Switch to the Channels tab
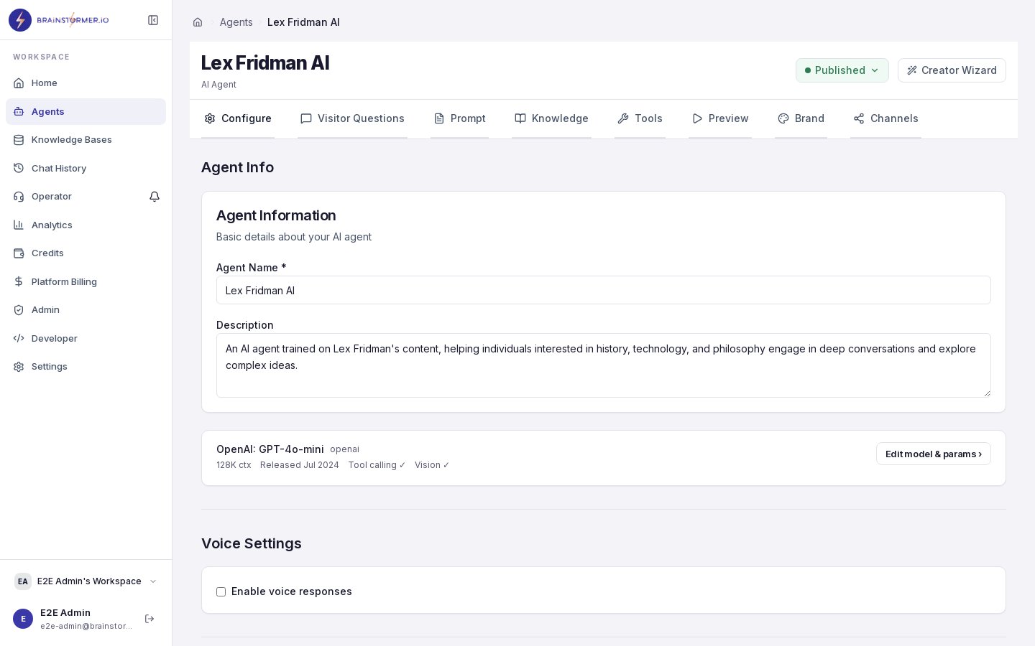 pyautogui.click(x=885, y=118)
